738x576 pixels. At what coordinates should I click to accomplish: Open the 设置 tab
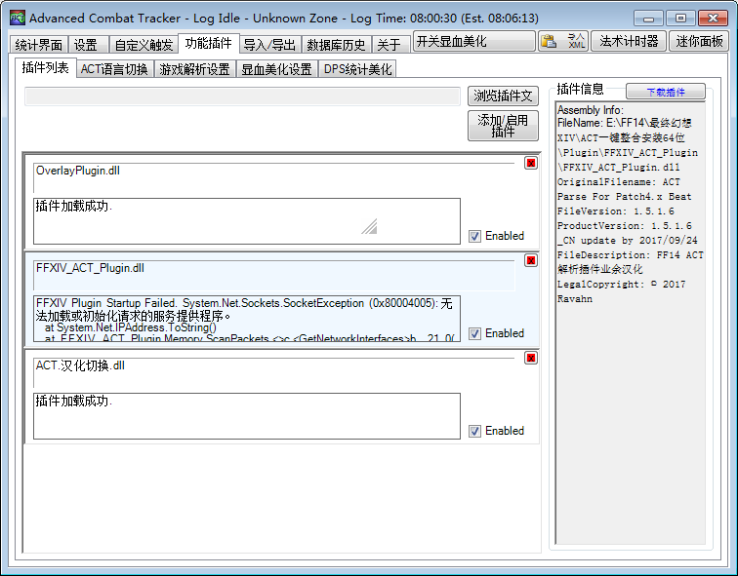(x=89, y=45)
